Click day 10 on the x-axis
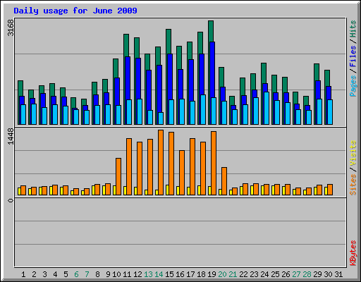 (x=116, y=274)
